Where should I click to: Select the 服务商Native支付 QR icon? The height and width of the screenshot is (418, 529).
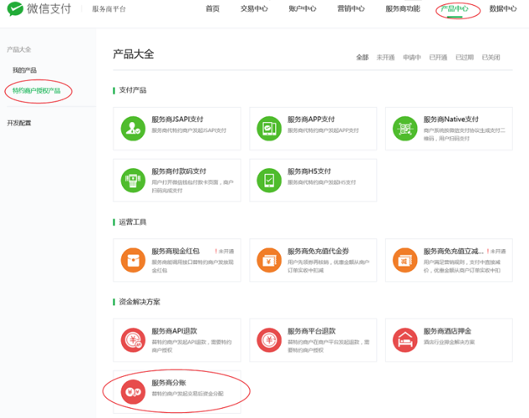(x=405, y=128)
